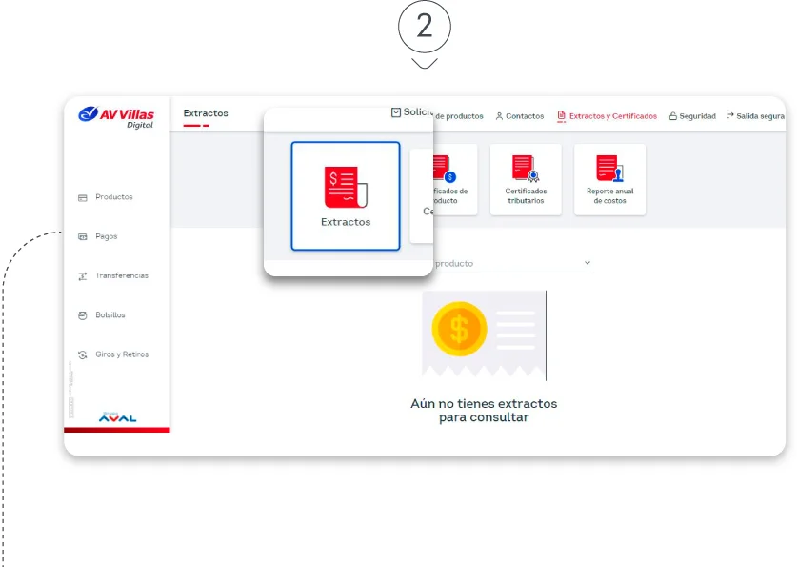Expand the producto dropdown arrow

click(587, 263)
